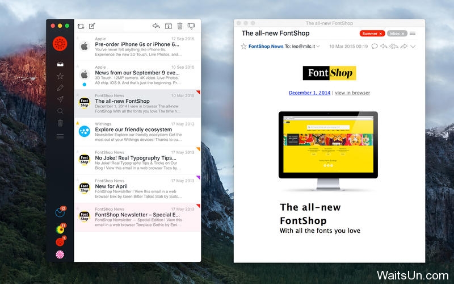Click message date 10 Mar 2015 00:19
454x284 pixels.
pos(348,47)
